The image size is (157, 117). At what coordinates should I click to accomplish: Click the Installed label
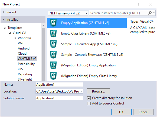(x=12, y=20)
